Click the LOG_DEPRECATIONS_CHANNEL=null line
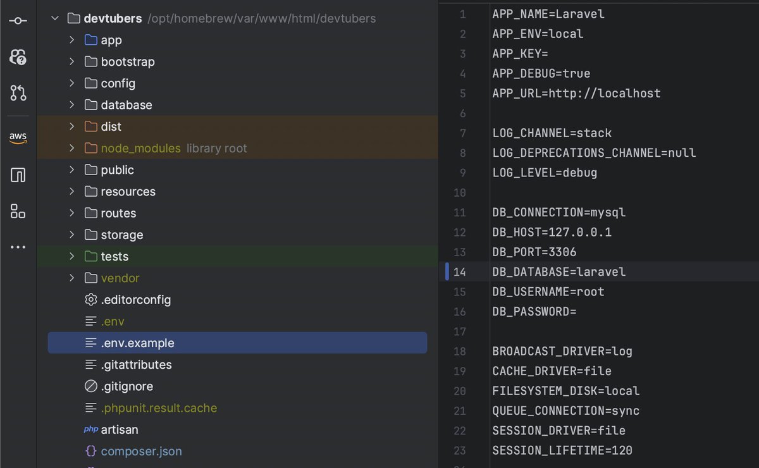 594,152
